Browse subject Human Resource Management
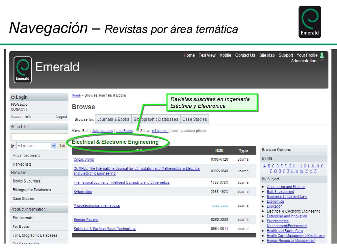The width and height of the screenshot is (337, 252). click(x=291, y=241)
